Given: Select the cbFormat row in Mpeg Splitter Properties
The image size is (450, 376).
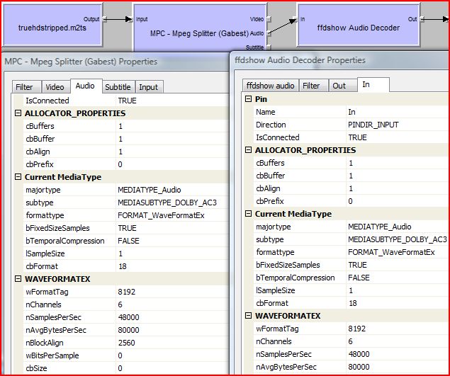Looking at the screenshot, I should tap(126, 266).
